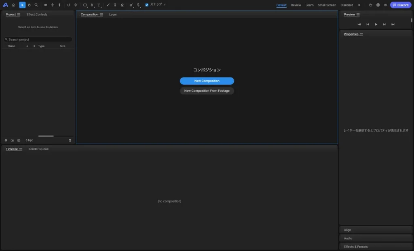The image size is (414, 251).
Task: Expand the Align panel
Action: pos(376,230)
